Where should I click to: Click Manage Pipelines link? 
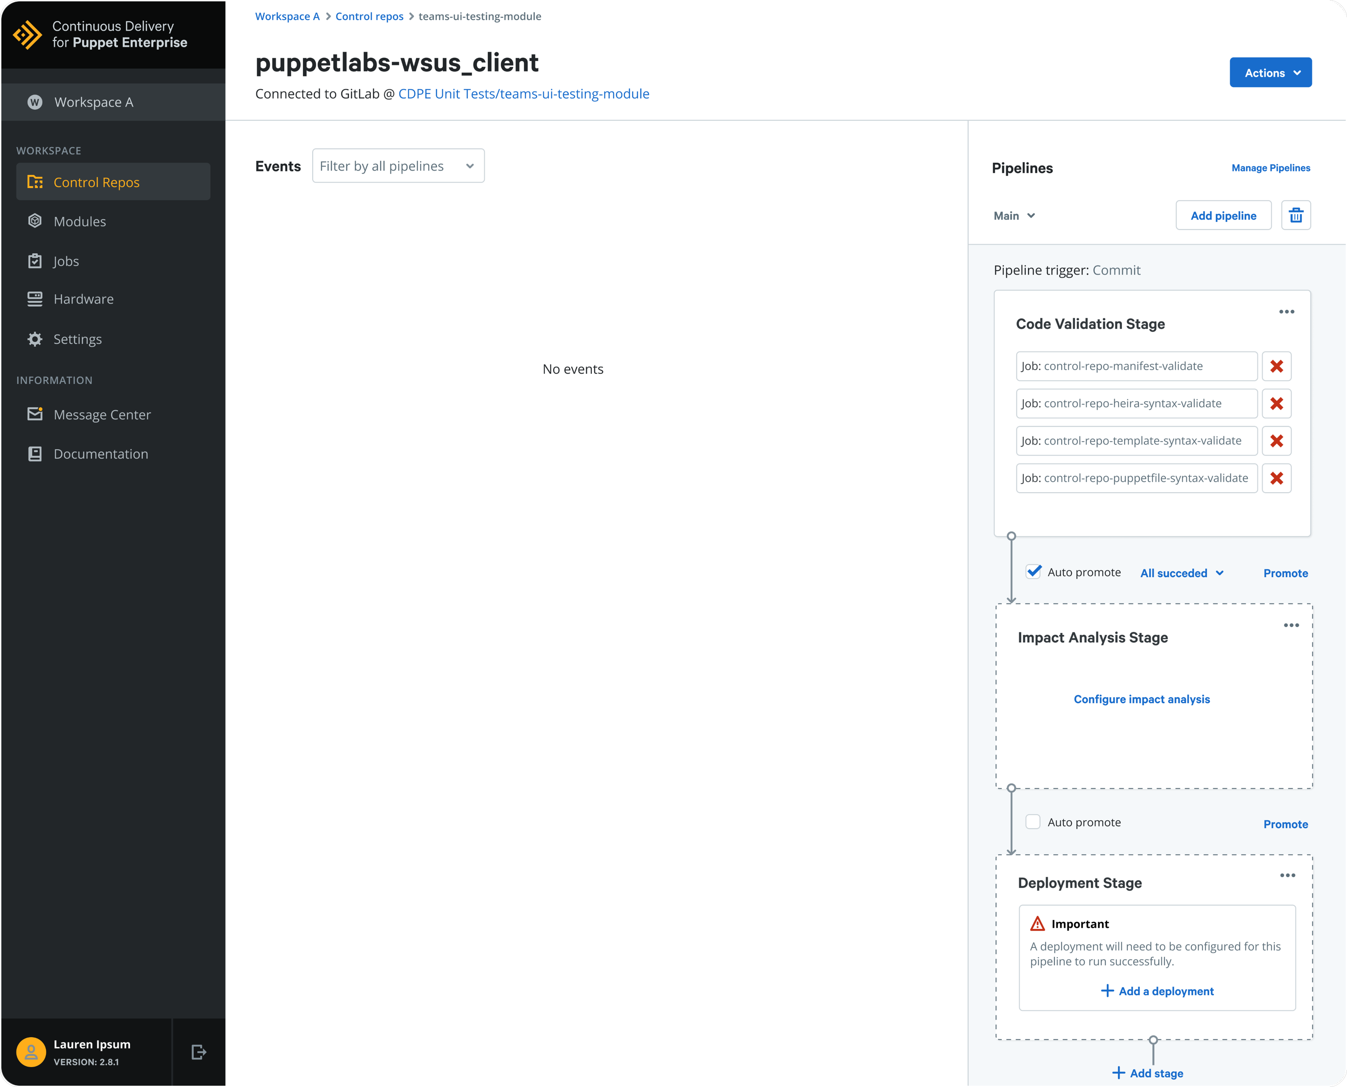tap(1270, 168)
